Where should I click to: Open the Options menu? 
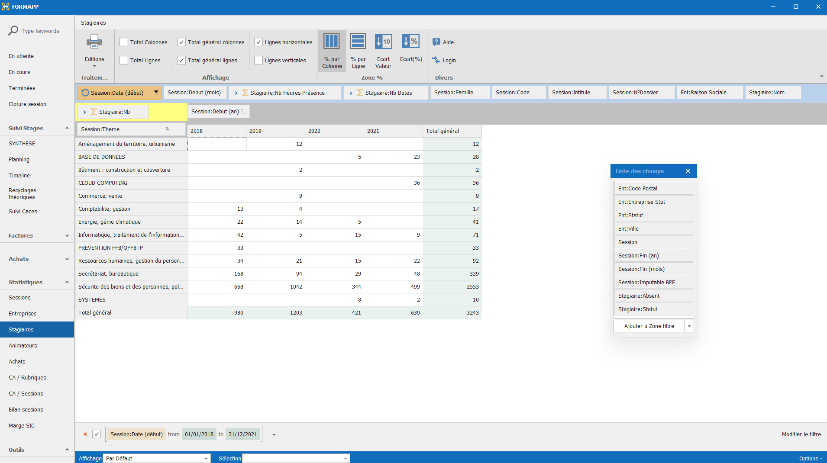(811, 458)
